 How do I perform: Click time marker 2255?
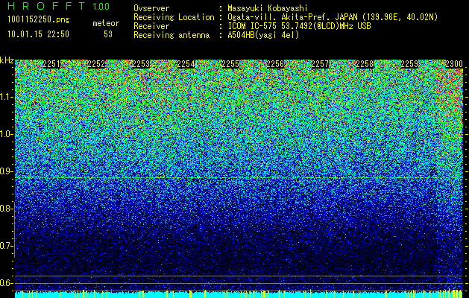coord(230,64)
